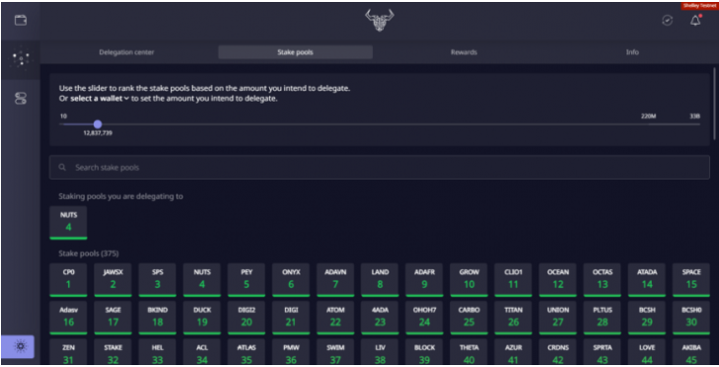The height and width of the screenshot is (367, 719).
Task: Click the delegation amount slider handle
Action: click(98, 124)
